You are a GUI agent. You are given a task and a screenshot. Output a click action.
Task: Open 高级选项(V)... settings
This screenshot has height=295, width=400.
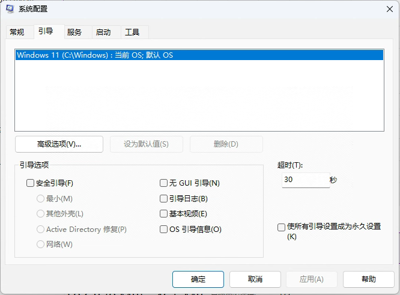point(59,144)
